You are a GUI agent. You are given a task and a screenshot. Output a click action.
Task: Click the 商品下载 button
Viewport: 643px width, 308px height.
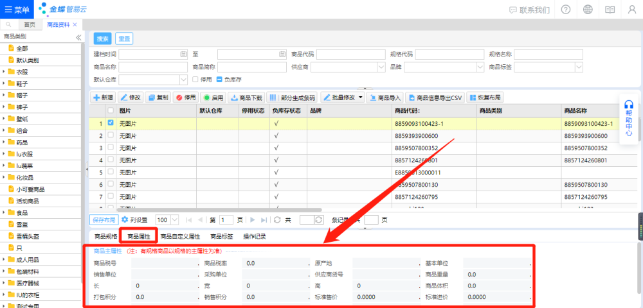click(x=246, y=98)
